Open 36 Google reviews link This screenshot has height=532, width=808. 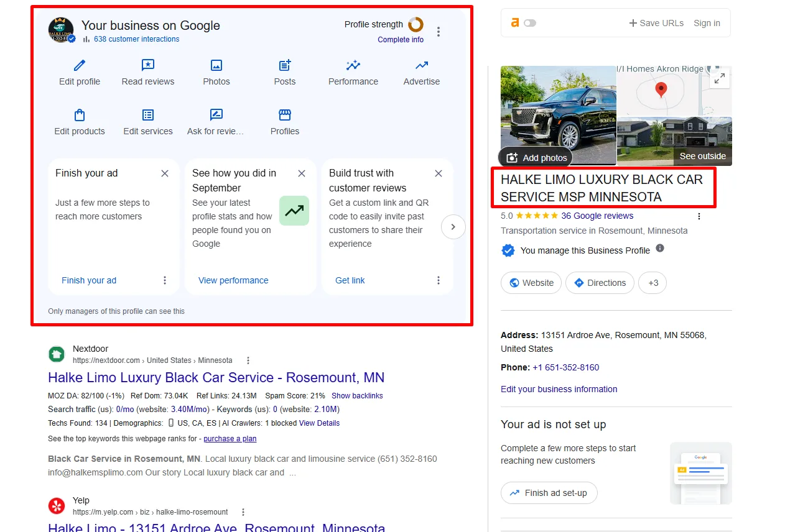coord(597,216)
